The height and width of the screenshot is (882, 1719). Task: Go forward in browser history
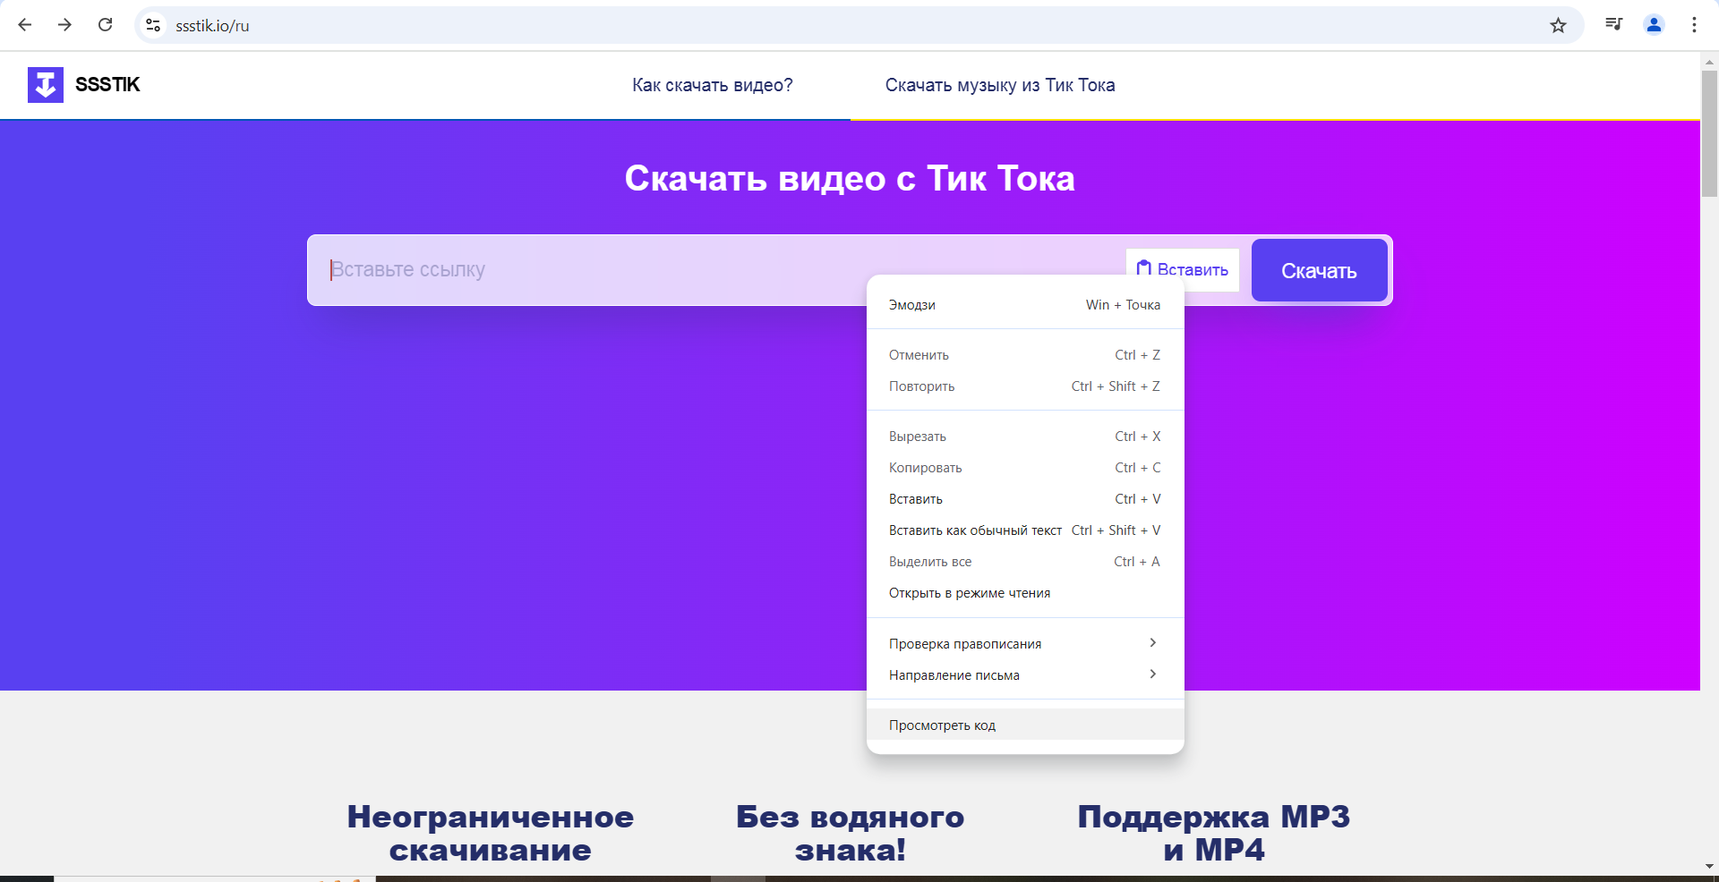(x=64, y=25)
